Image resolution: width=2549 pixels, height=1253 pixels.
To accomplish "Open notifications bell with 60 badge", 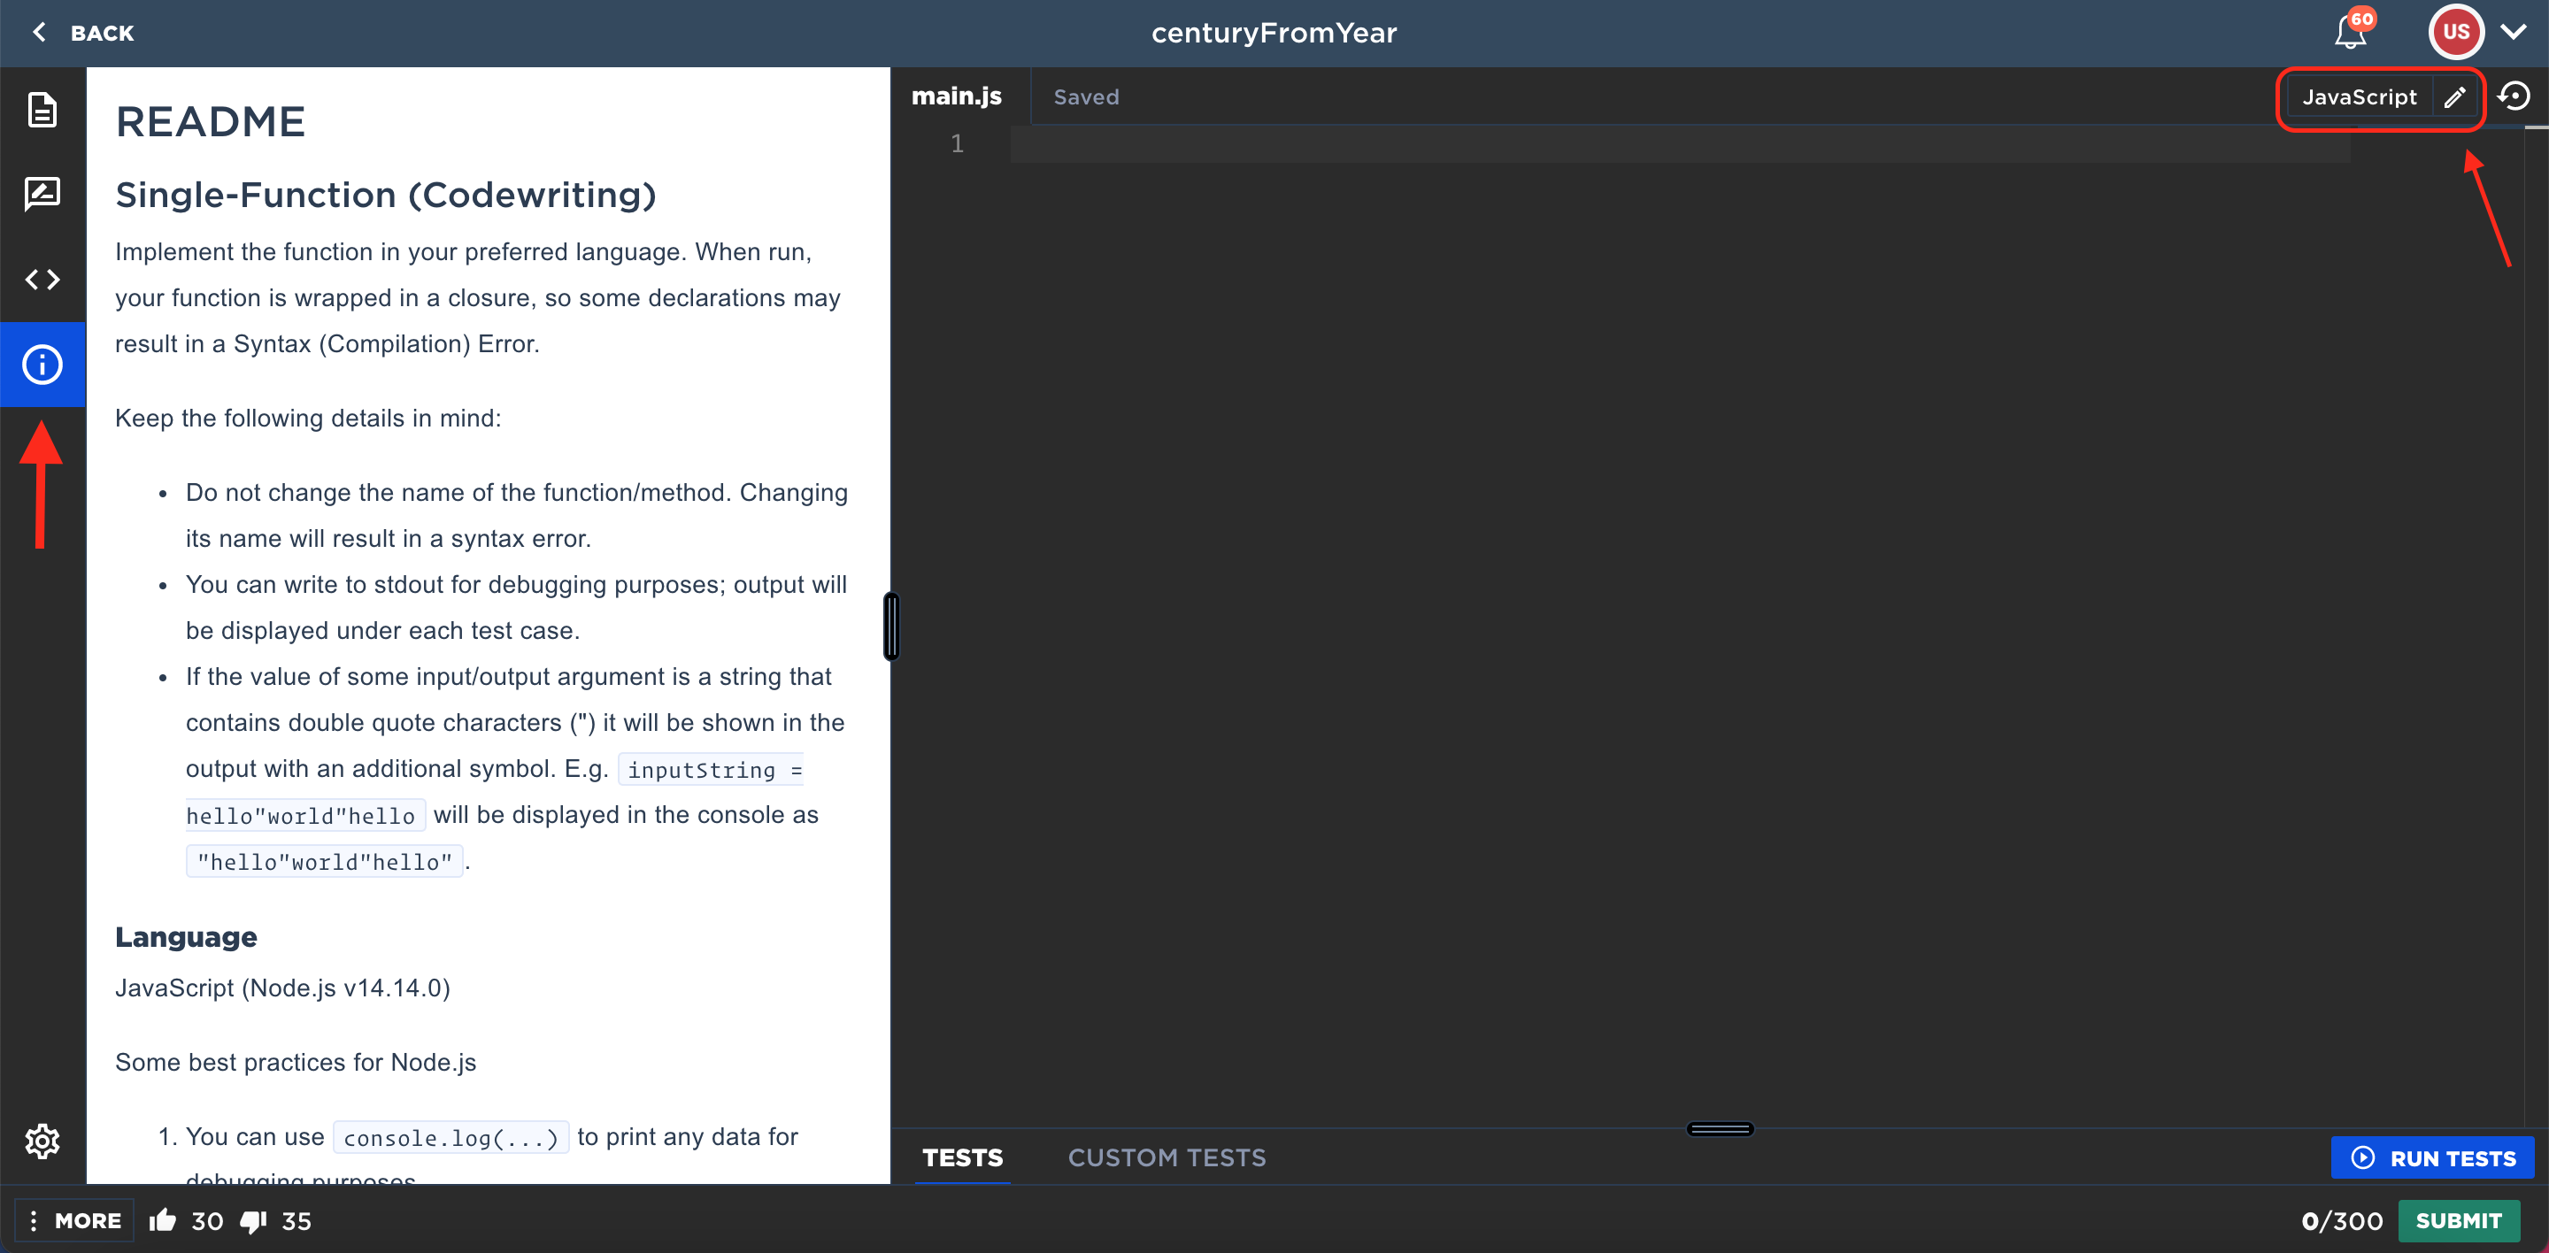I will (x=2351, y=33).
